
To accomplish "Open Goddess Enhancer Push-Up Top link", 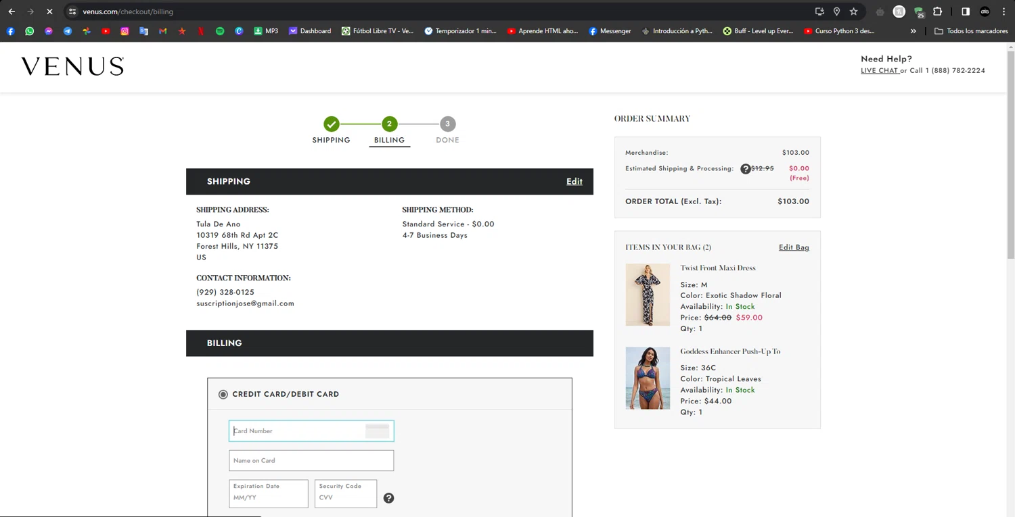I will pos(730,351).
